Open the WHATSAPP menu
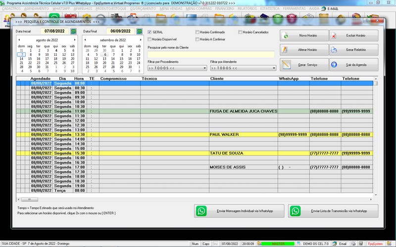This screenshot has width=396, height=247. [61, 8]
